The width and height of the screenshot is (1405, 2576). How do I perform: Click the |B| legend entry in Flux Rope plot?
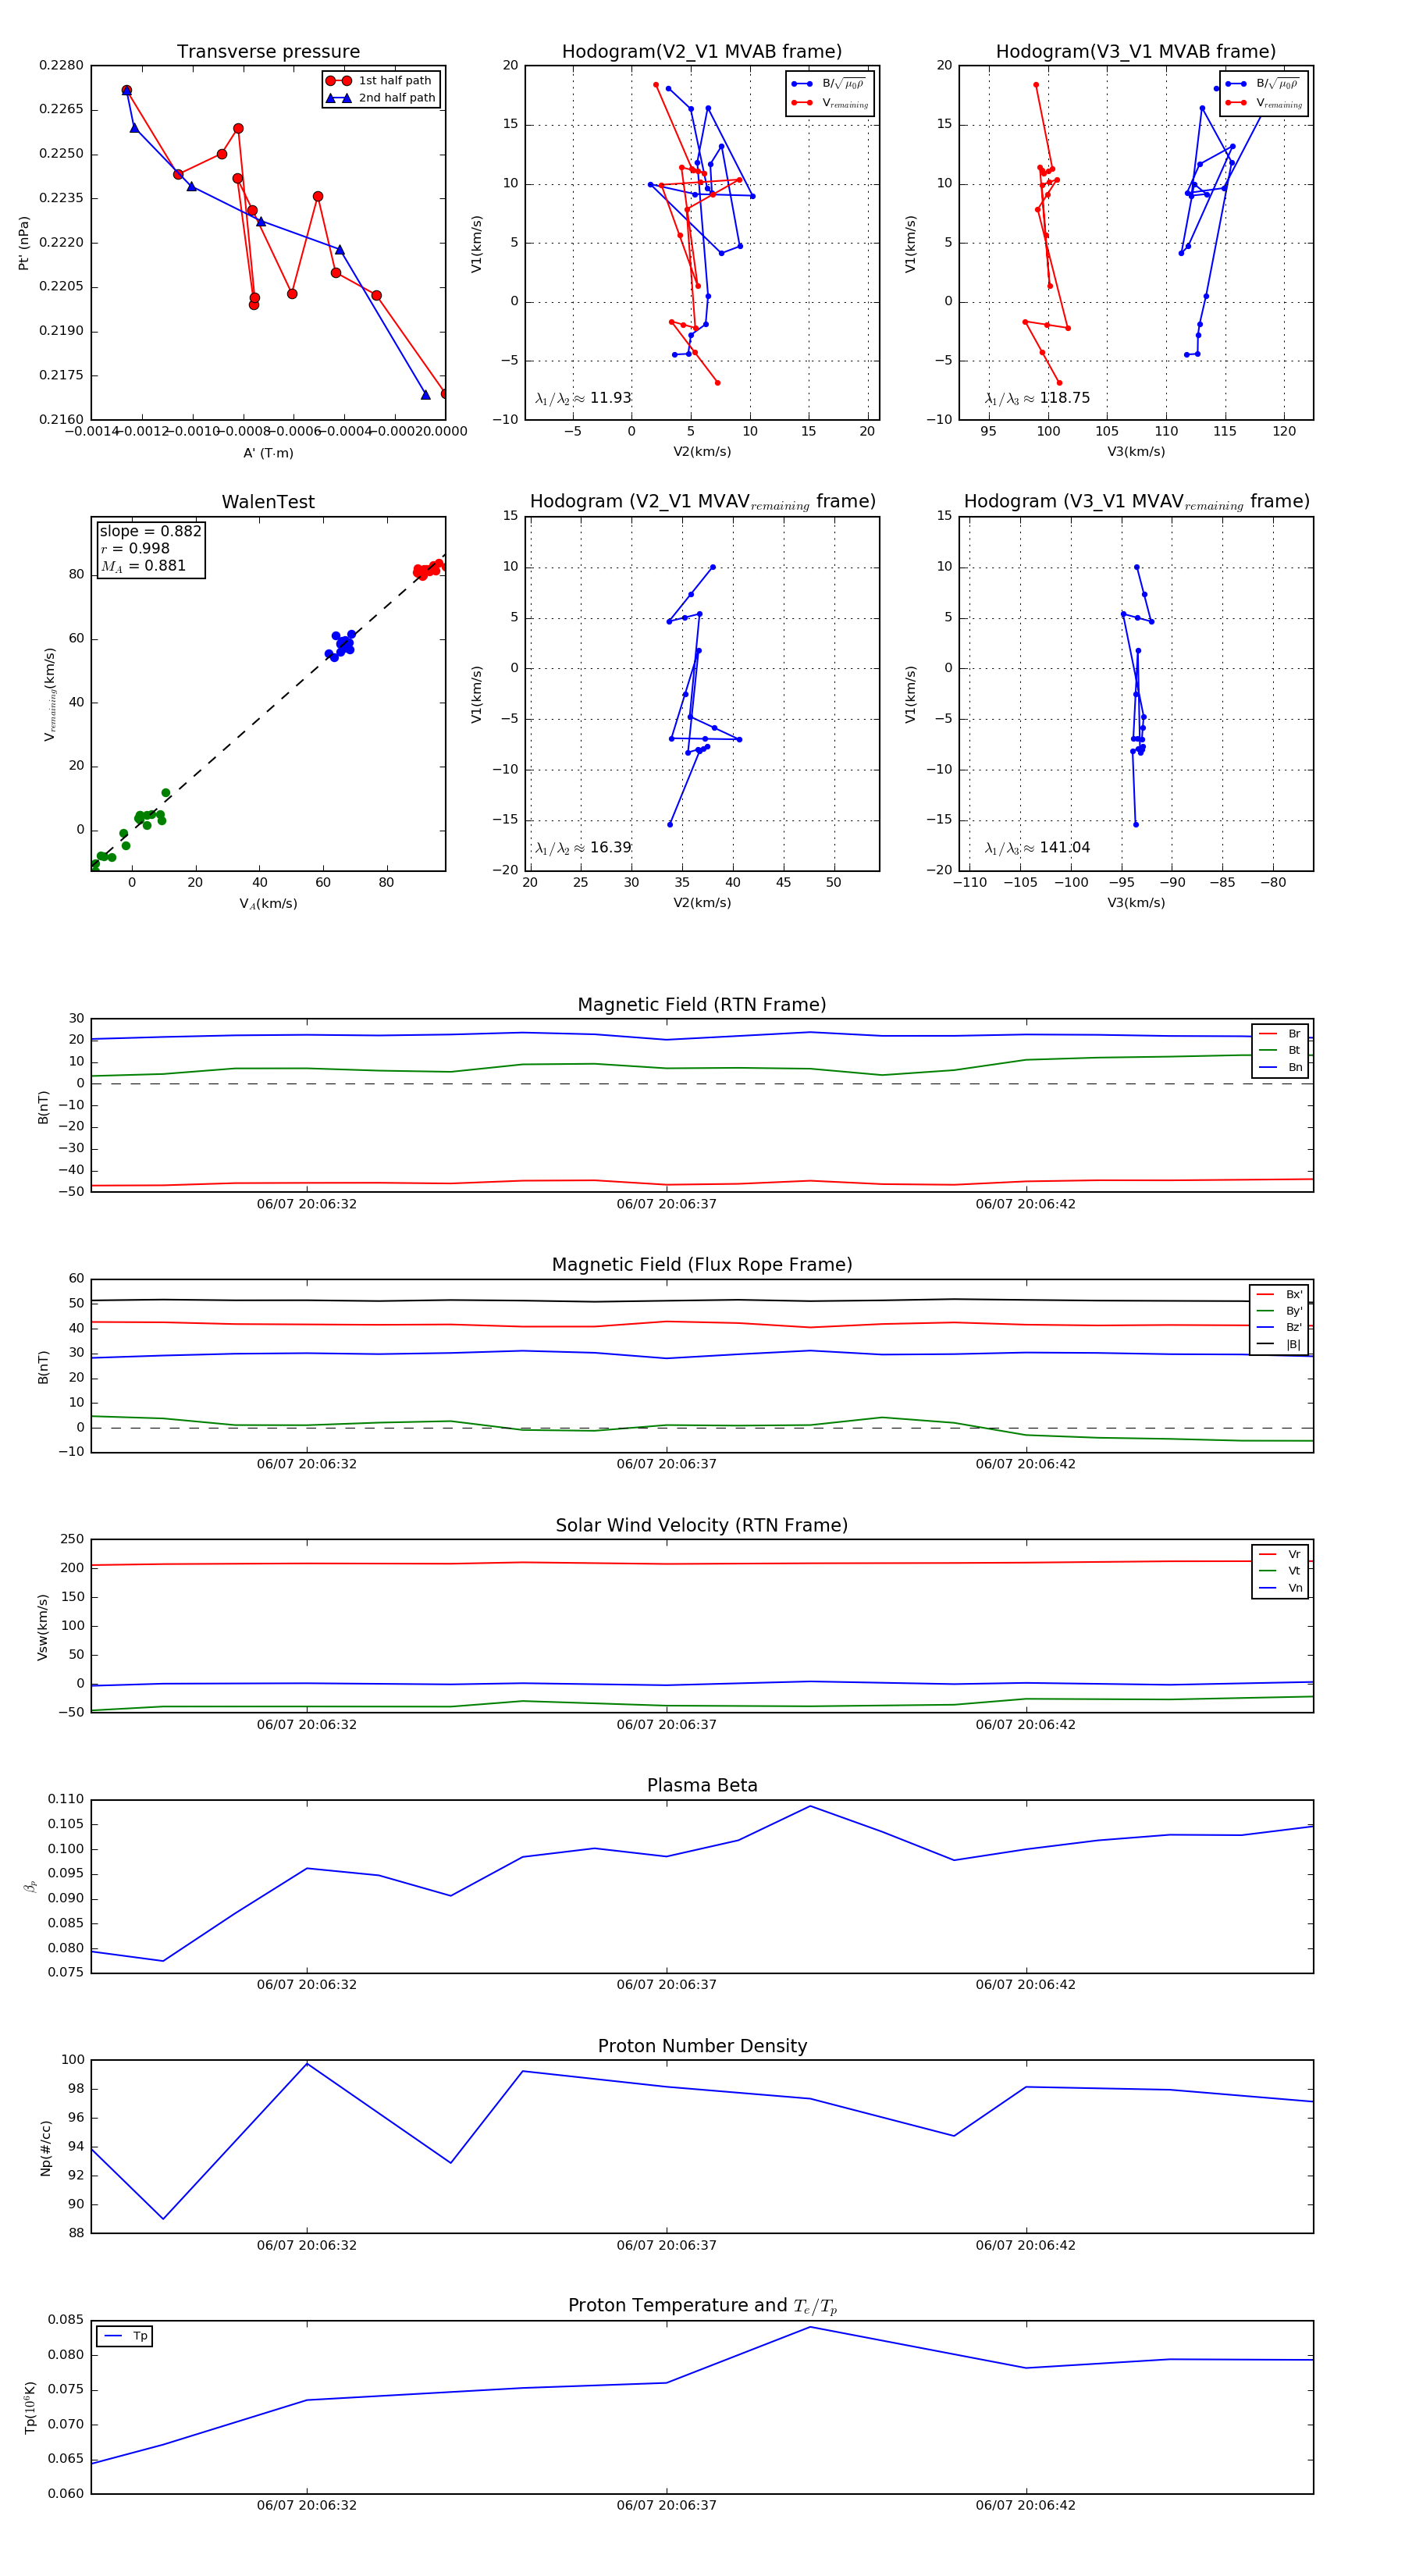(1293, 1344)
